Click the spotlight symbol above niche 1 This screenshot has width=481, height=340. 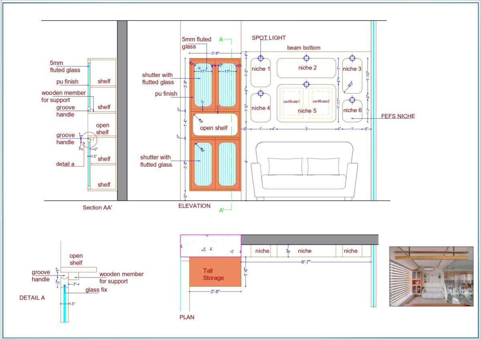tap(261, 59)
